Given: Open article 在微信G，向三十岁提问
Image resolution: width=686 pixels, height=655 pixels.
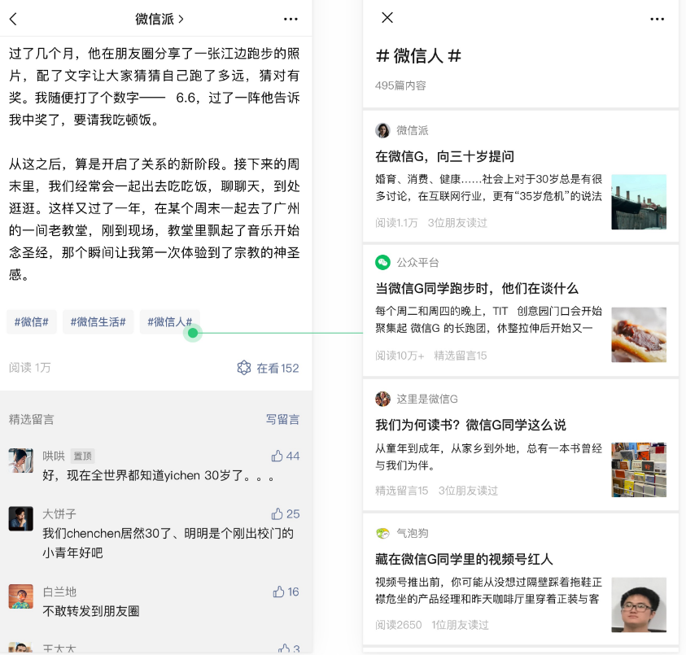Looking at the screenshot, I should [x=444, y=156].
